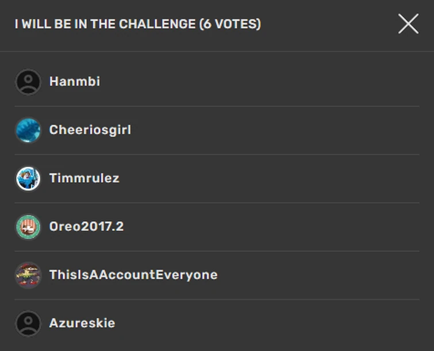This screenshot has width=434, height=351.
Task: Click Azureskie's default silhouette avatar
Action: click(x=28, y=323)
